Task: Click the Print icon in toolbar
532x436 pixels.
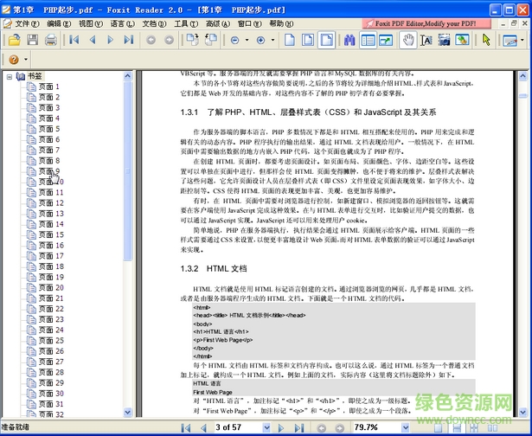Action: [51, 40]
